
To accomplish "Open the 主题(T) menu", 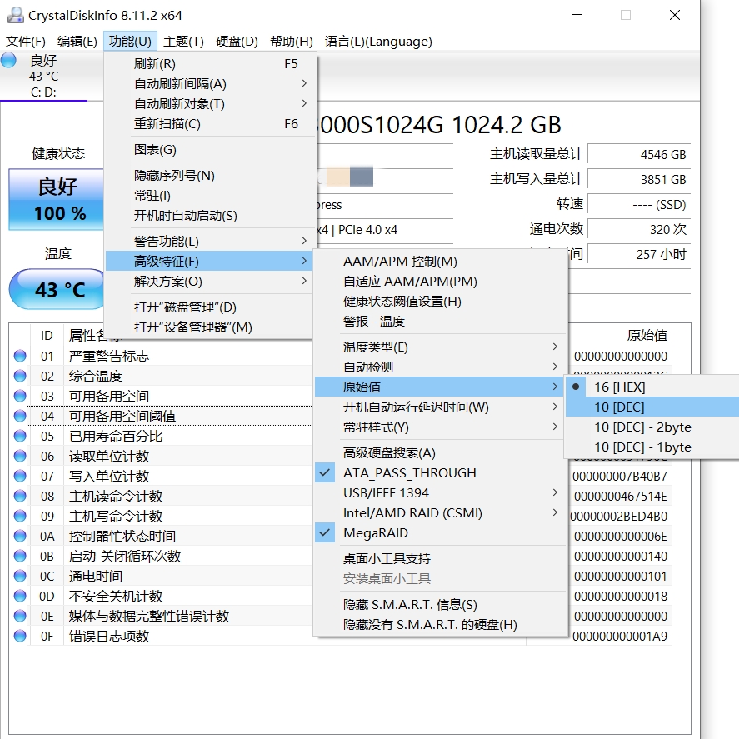I will point(183,42).
